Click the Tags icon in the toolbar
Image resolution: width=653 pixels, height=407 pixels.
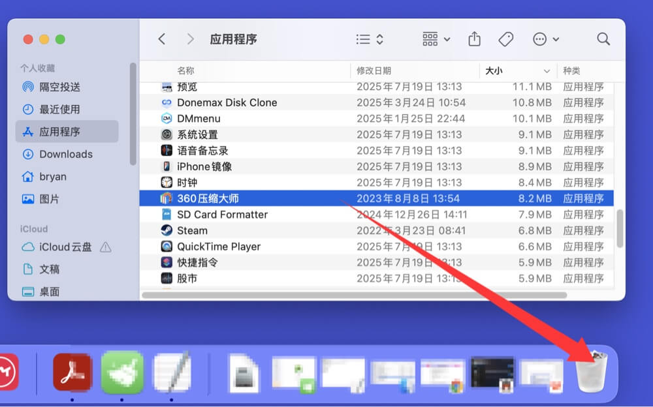point(506,38)
